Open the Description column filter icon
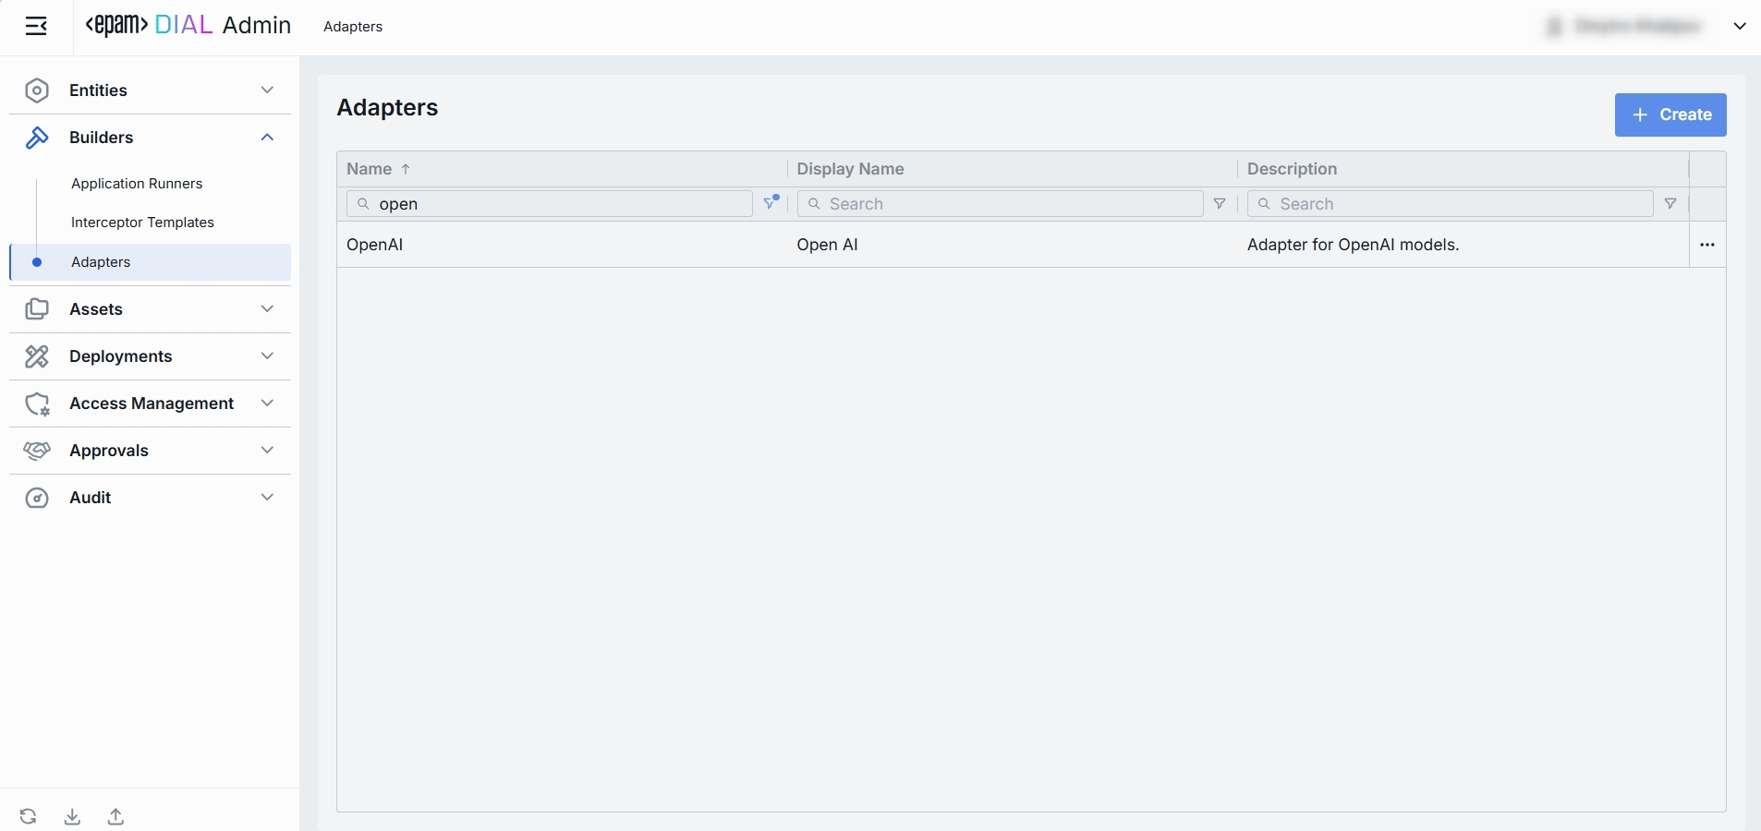 point(1670,204)
